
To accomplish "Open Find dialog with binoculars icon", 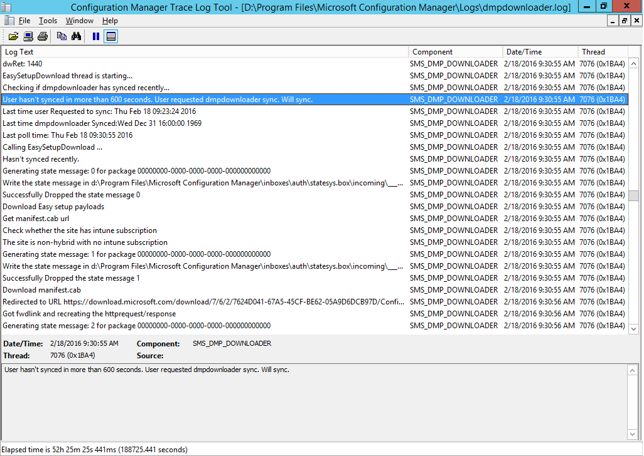I will (77, 36).
